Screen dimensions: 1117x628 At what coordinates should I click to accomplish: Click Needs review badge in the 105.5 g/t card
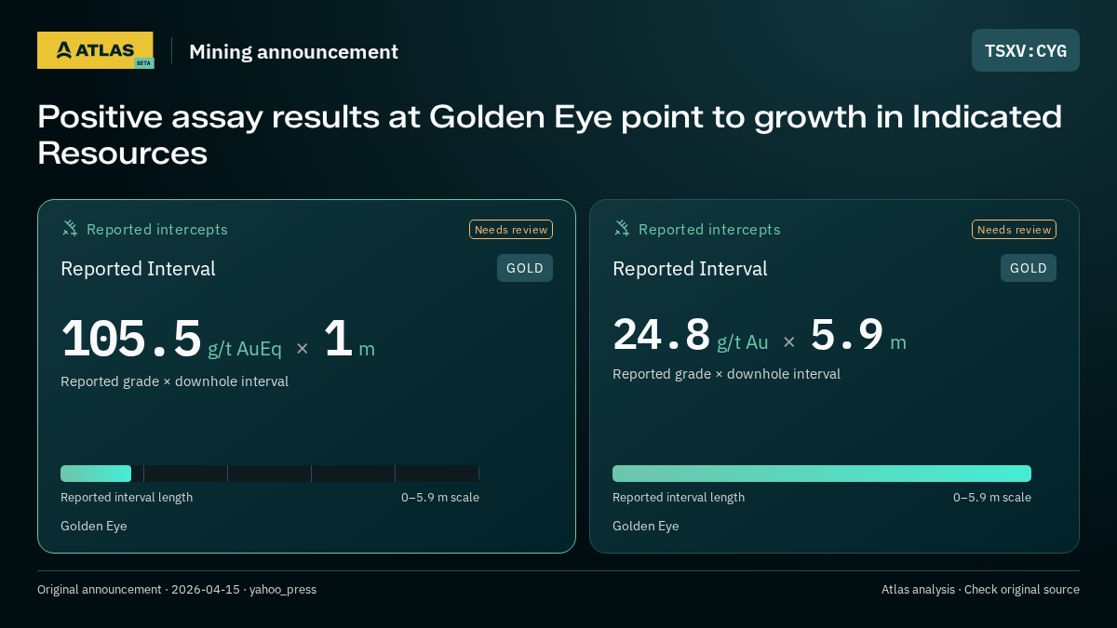pyautogui.click(x=511, y=230)
